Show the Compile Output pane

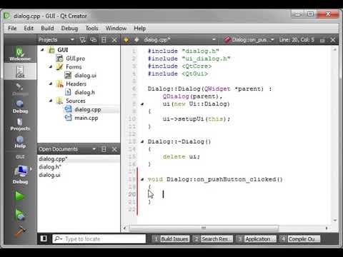[x=300, y=238]
